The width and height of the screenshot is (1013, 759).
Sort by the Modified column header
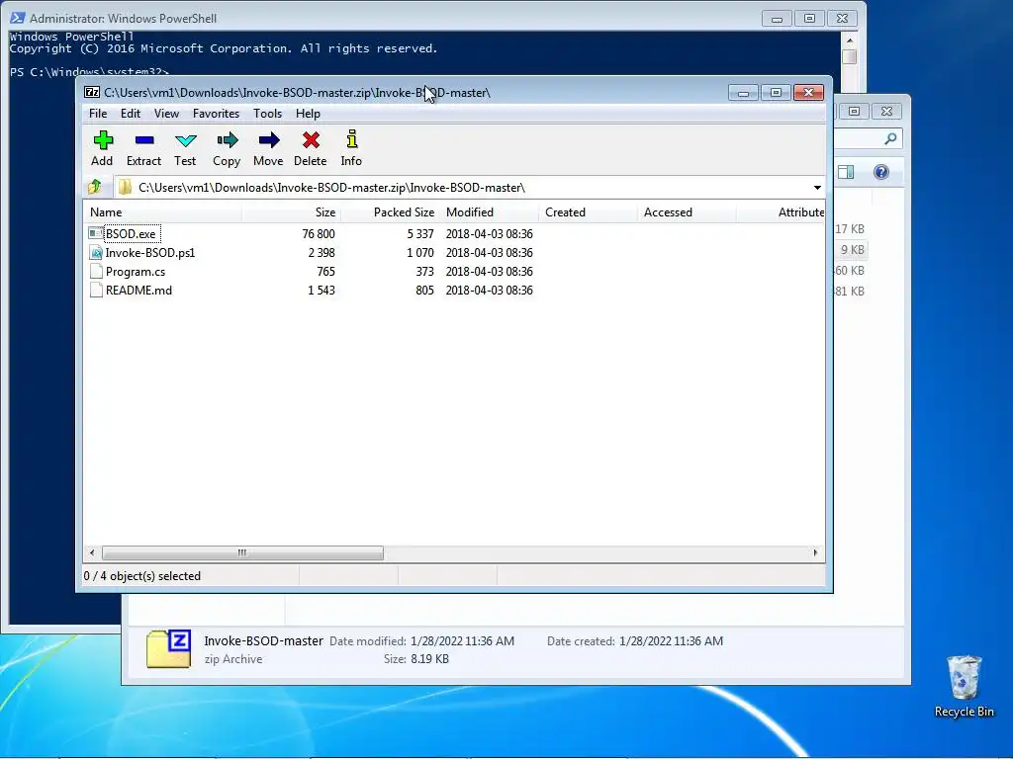[489, 212]
